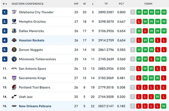Click the TP column header

[x=106, y=4]
